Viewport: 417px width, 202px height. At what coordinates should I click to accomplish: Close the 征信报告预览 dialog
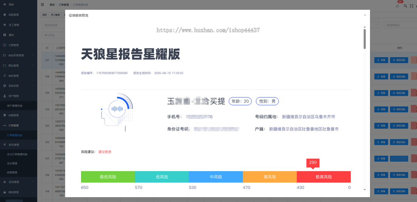point(365,15)
